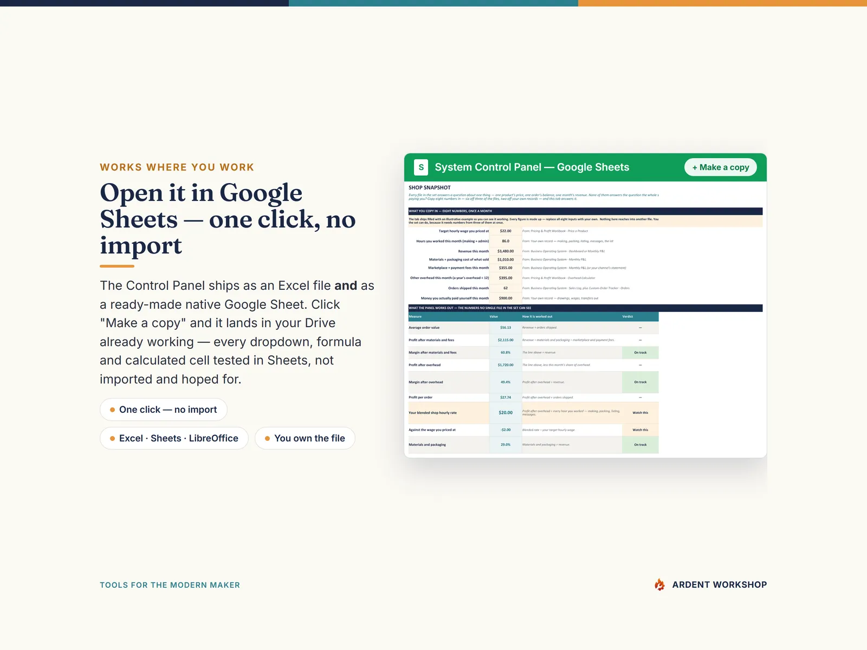Image resolution: width=867 pixels, height=650 pixels.
Task: Click 'On track' verdict for margin after materials
Action: 640,353
